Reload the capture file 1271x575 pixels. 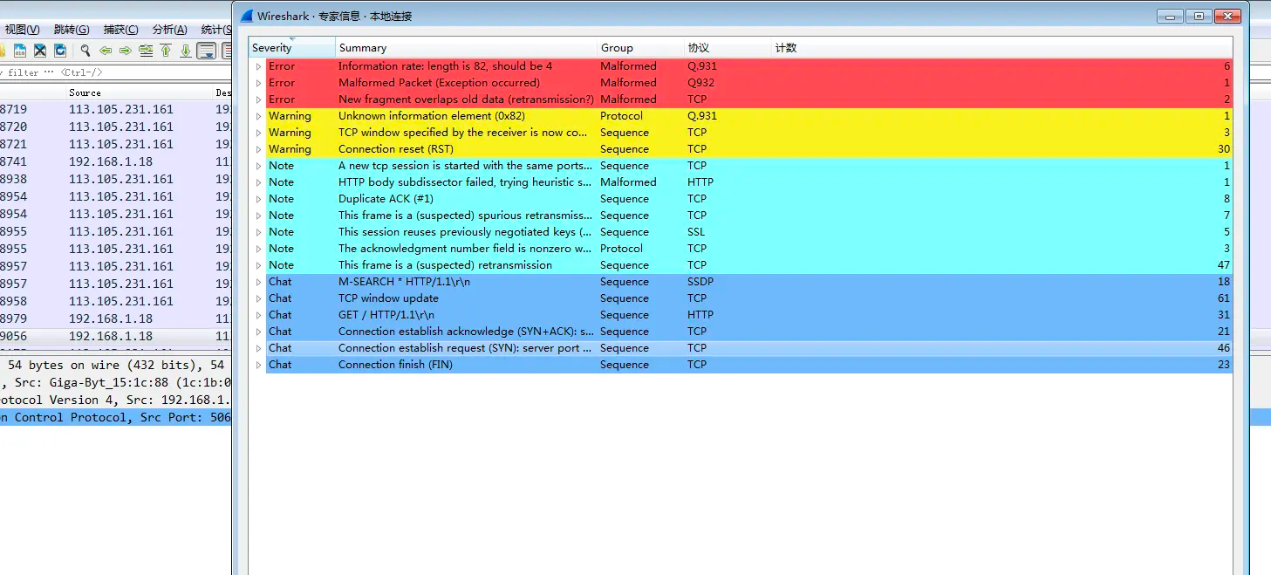coord(60,50)
